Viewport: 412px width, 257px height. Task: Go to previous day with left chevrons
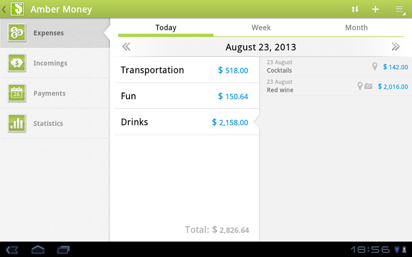pyautogui.click(x=126, y=47)
